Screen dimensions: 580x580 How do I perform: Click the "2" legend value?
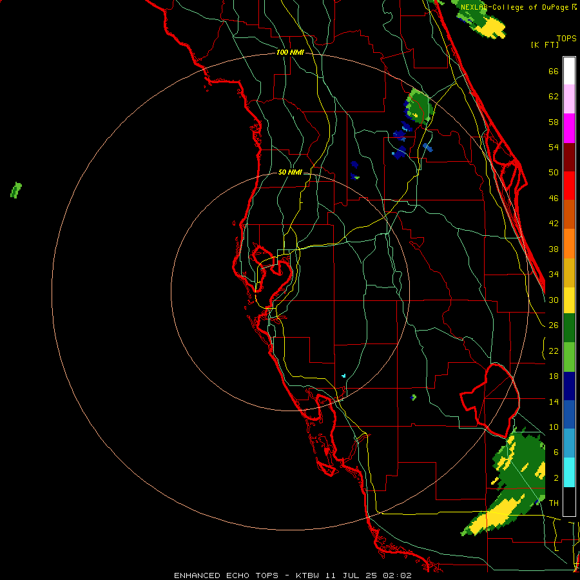pos(556,478)
